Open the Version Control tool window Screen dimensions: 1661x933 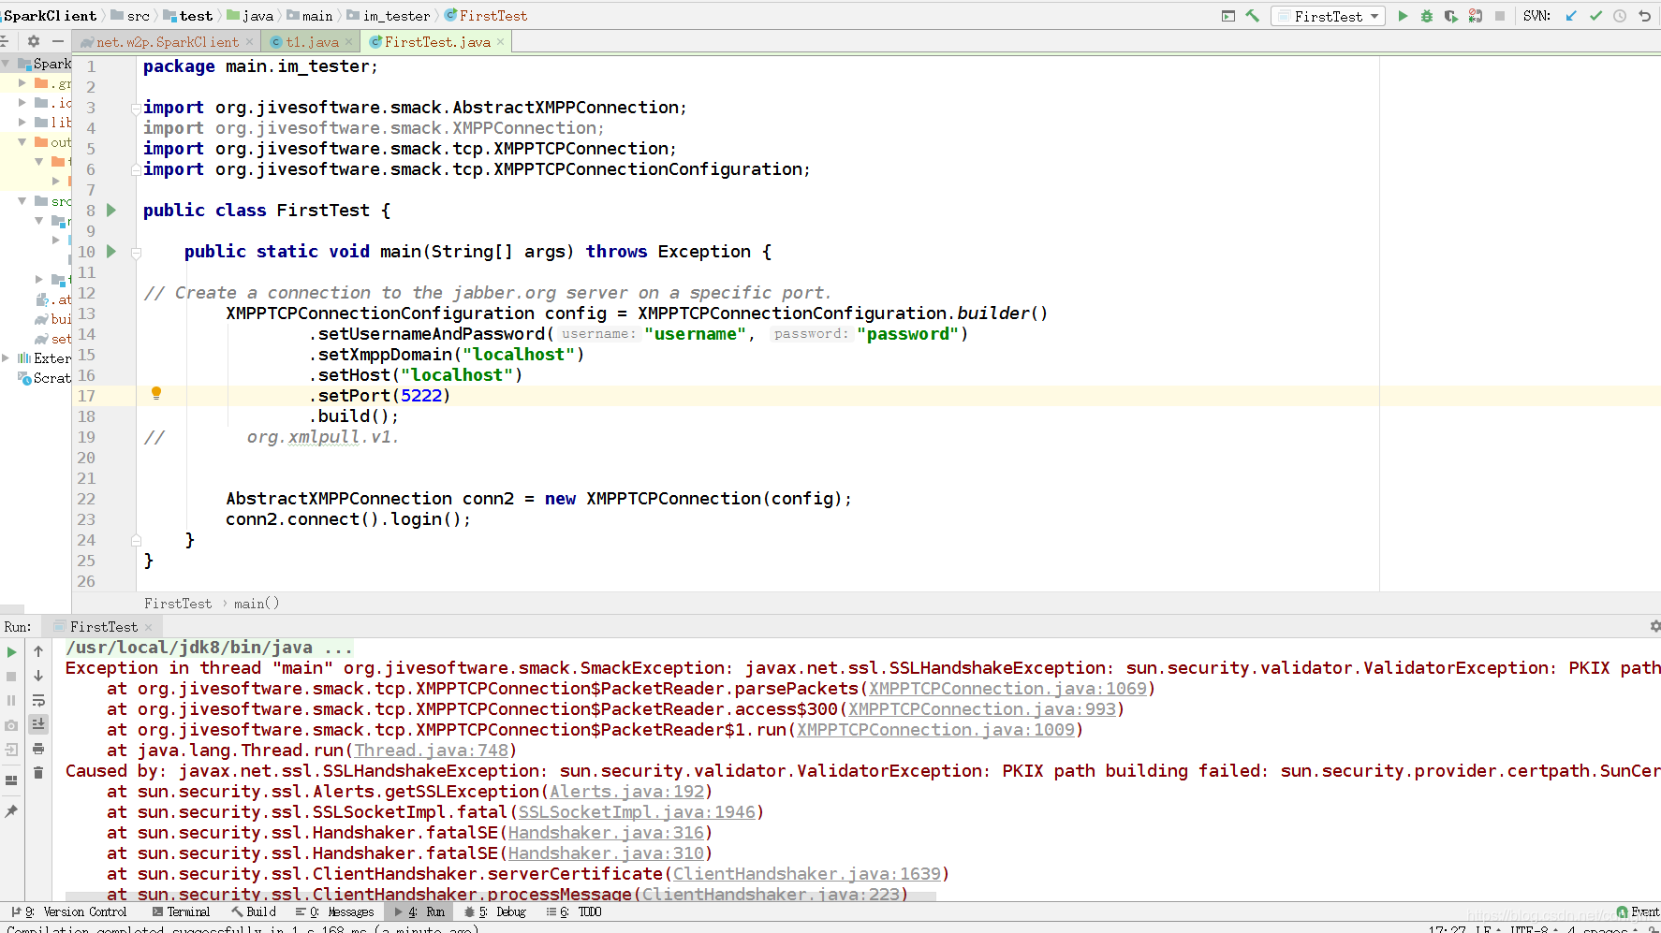[69, 911]
